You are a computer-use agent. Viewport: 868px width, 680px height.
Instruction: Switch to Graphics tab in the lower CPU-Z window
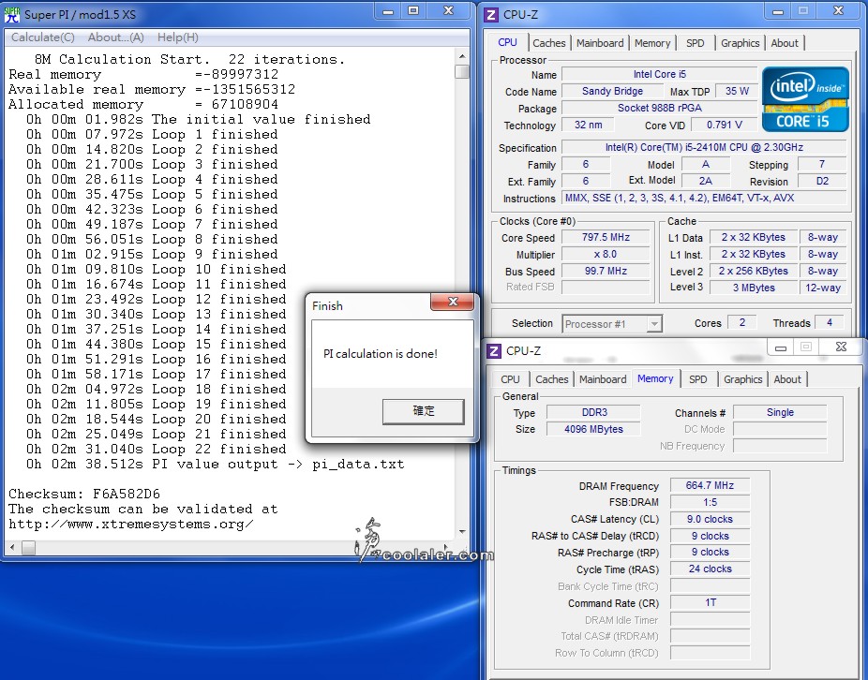click(743, 379)
